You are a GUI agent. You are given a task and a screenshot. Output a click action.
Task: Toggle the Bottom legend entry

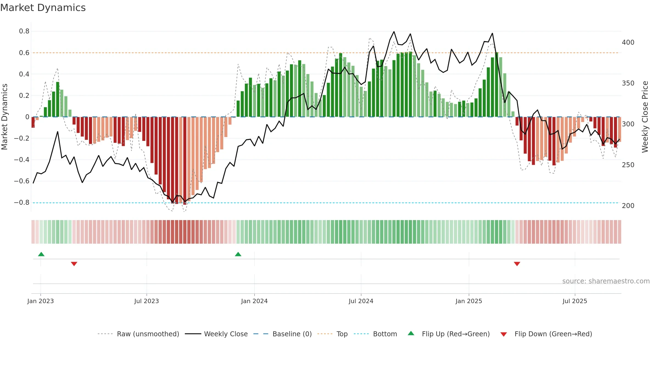[x=375, y=334]
